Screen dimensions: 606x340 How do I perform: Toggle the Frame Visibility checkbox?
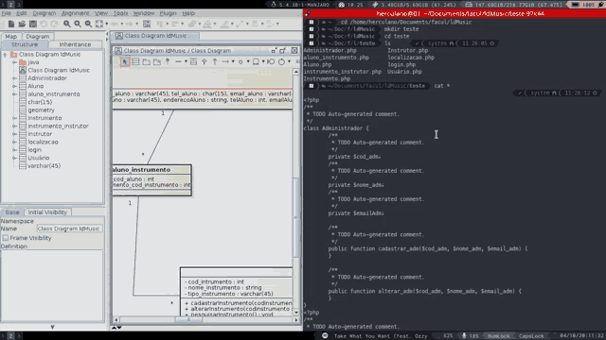point(6,238)
